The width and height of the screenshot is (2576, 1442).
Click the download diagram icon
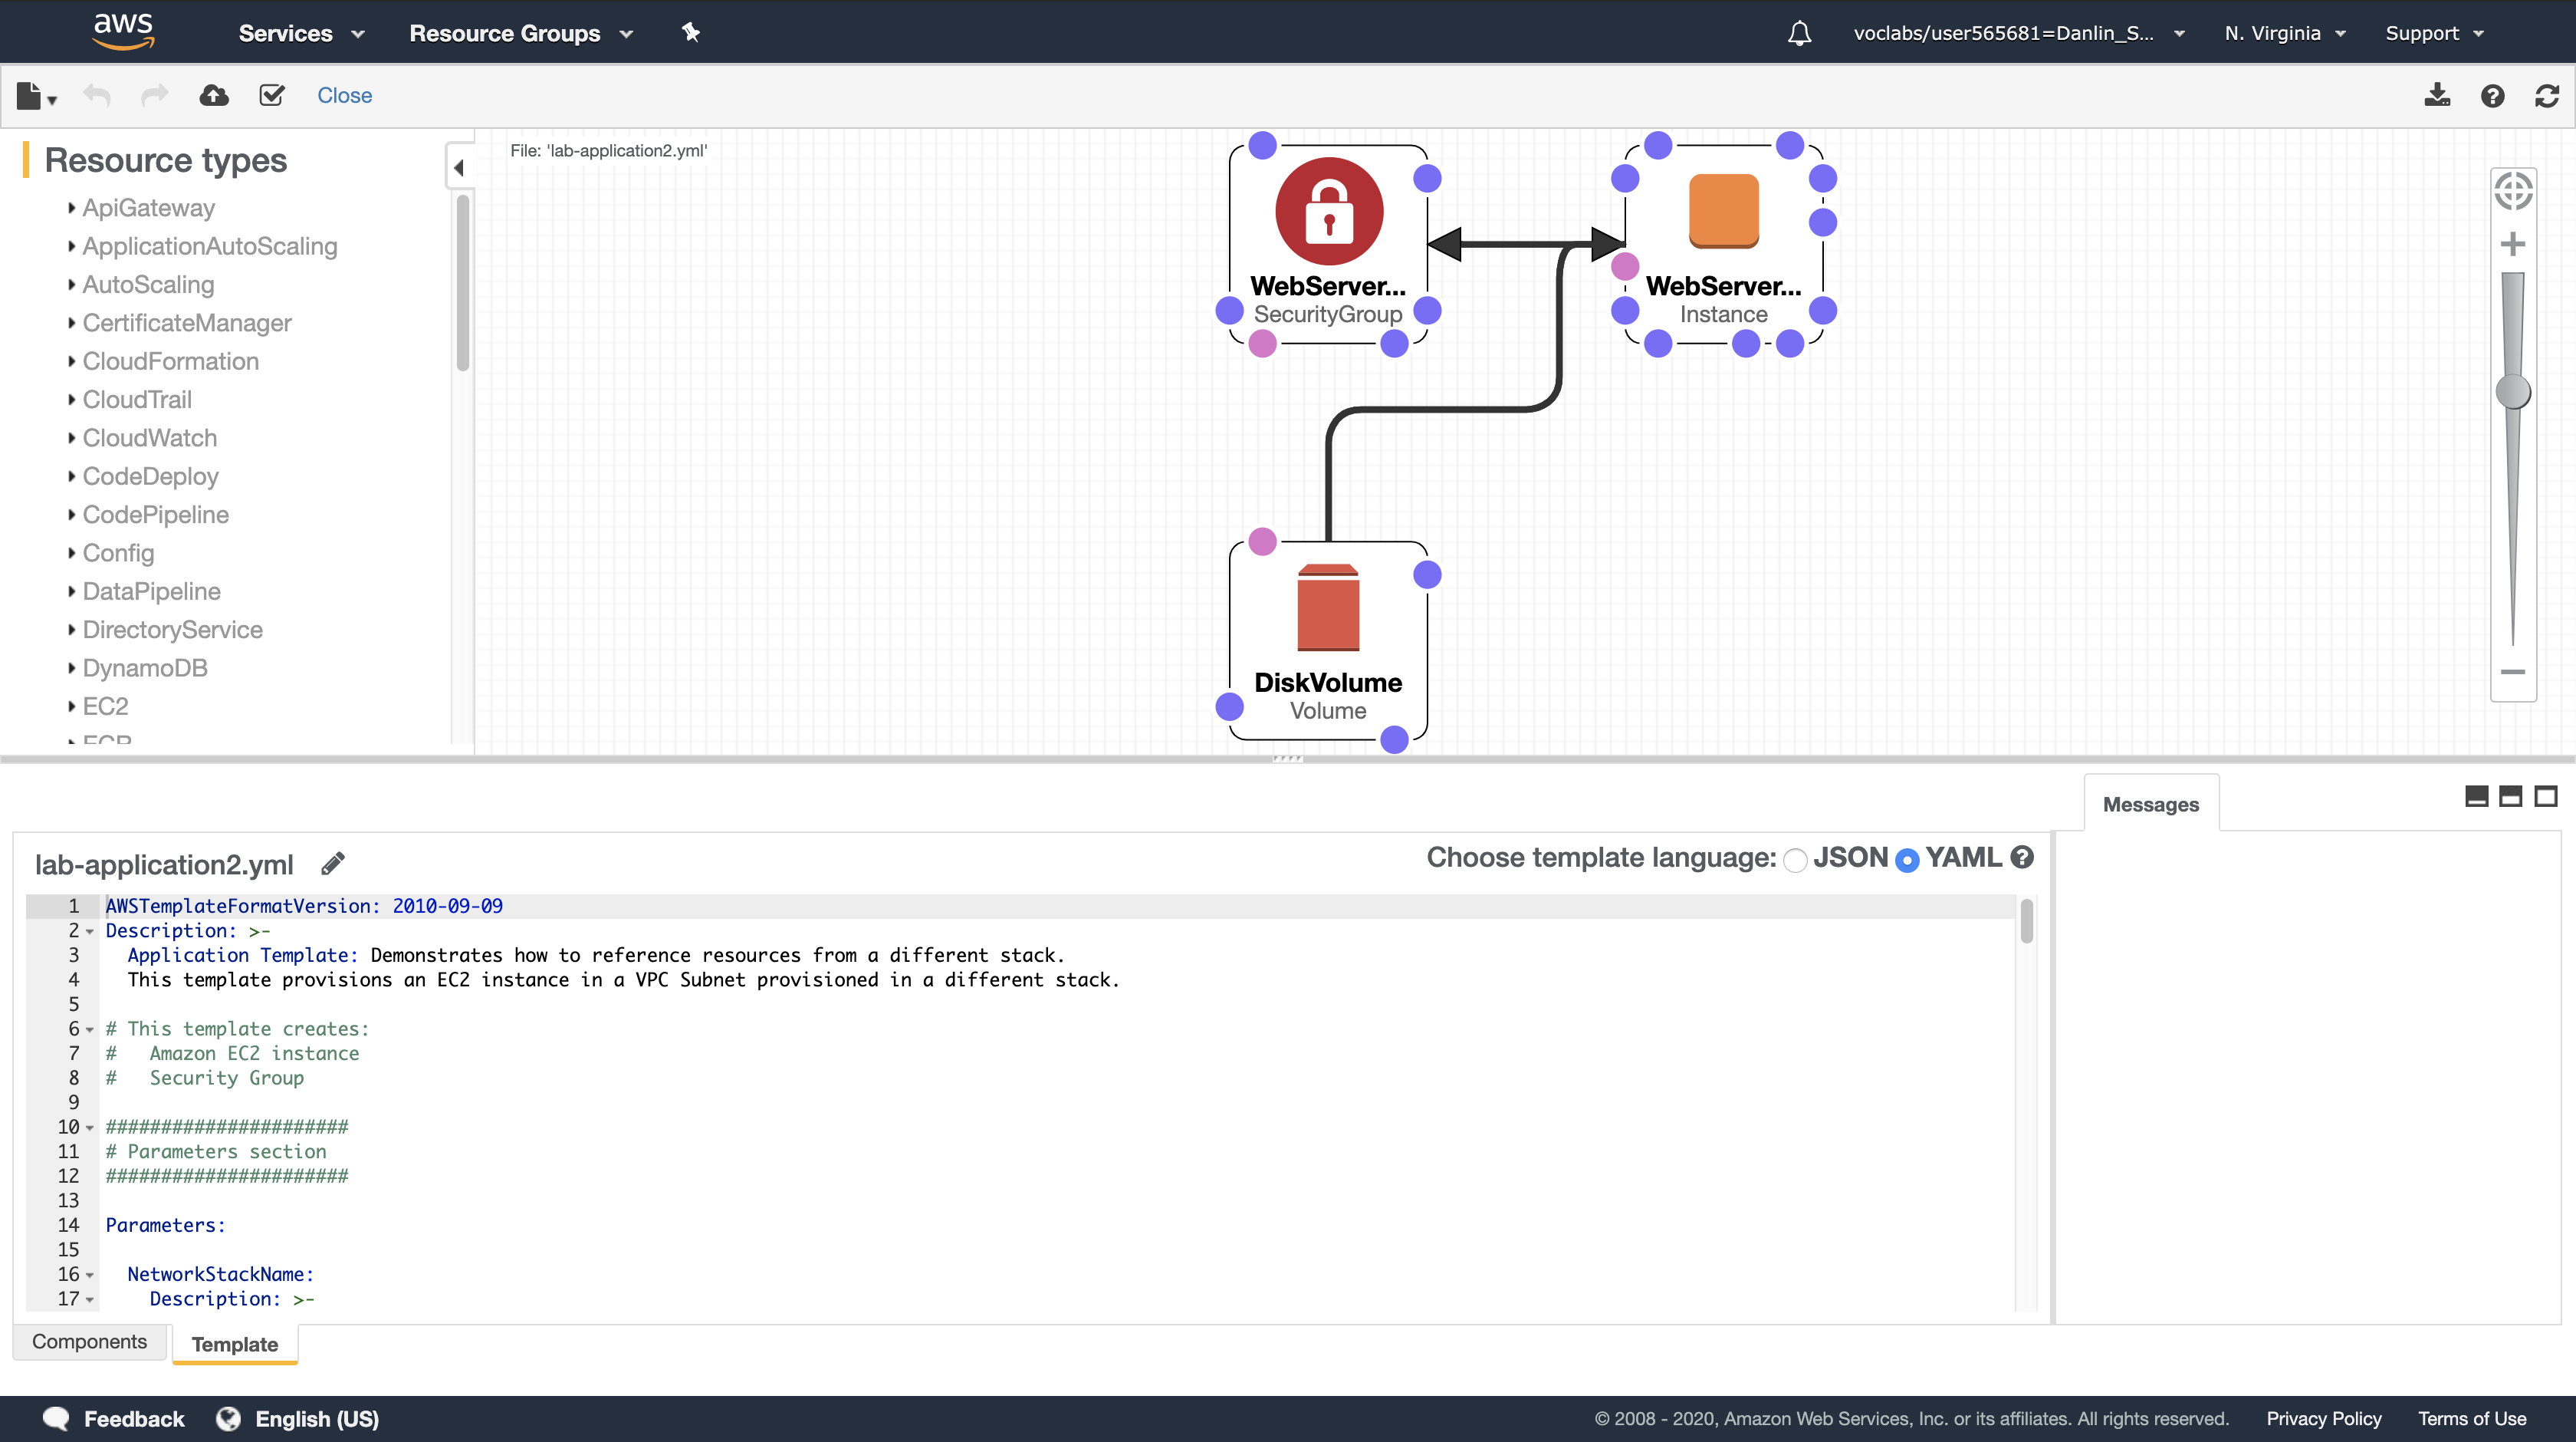(x=2437, y=95)
